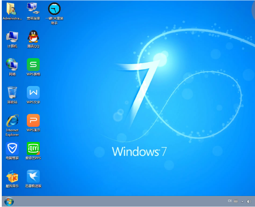255x207 pixels.
Task: Click the CH input language indicator
Action: (x=230, y=201)
